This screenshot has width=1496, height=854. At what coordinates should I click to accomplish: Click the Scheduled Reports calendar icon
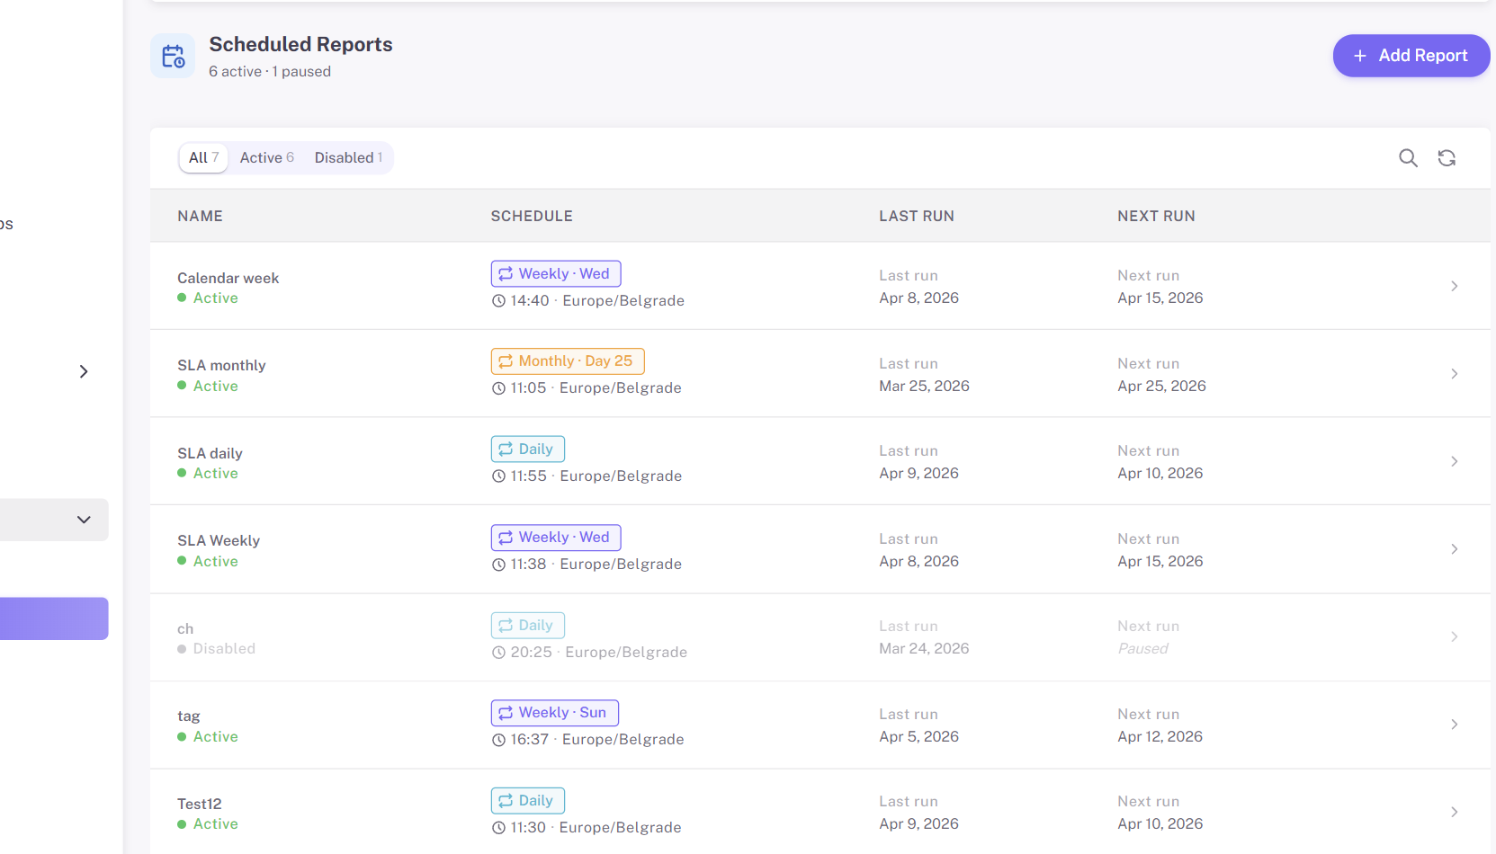pyautogui.click(x=172, y=55)
